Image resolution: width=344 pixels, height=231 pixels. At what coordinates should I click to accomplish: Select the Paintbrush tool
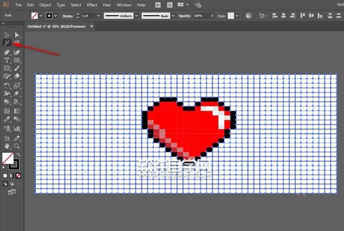point(17,68)
